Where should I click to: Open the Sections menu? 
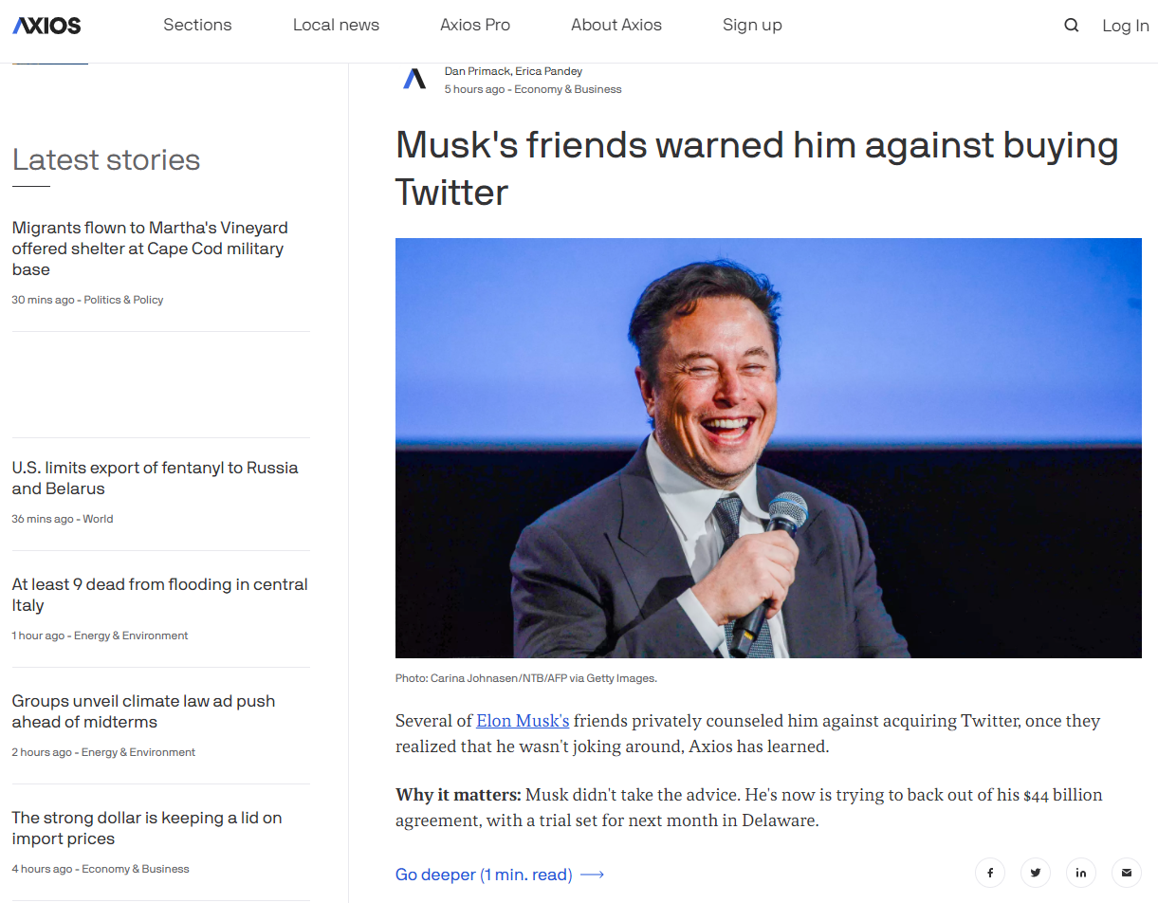197,26
